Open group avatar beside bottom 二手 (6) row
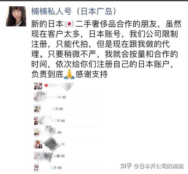This screenshot has height=174, width=188. [x=37, y=168]
